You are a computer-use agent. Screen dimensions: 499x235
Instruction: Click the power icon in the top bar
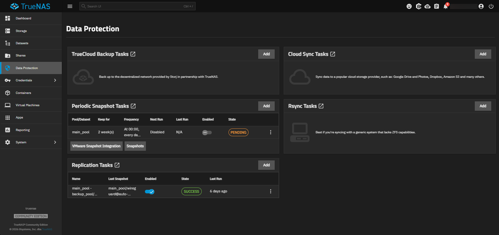(491, 6)
